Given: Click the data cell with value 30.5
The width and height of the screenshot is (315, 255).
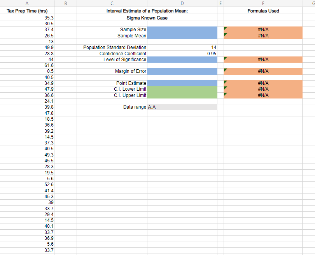Looking at the screenshot, I should pos(27,24).
